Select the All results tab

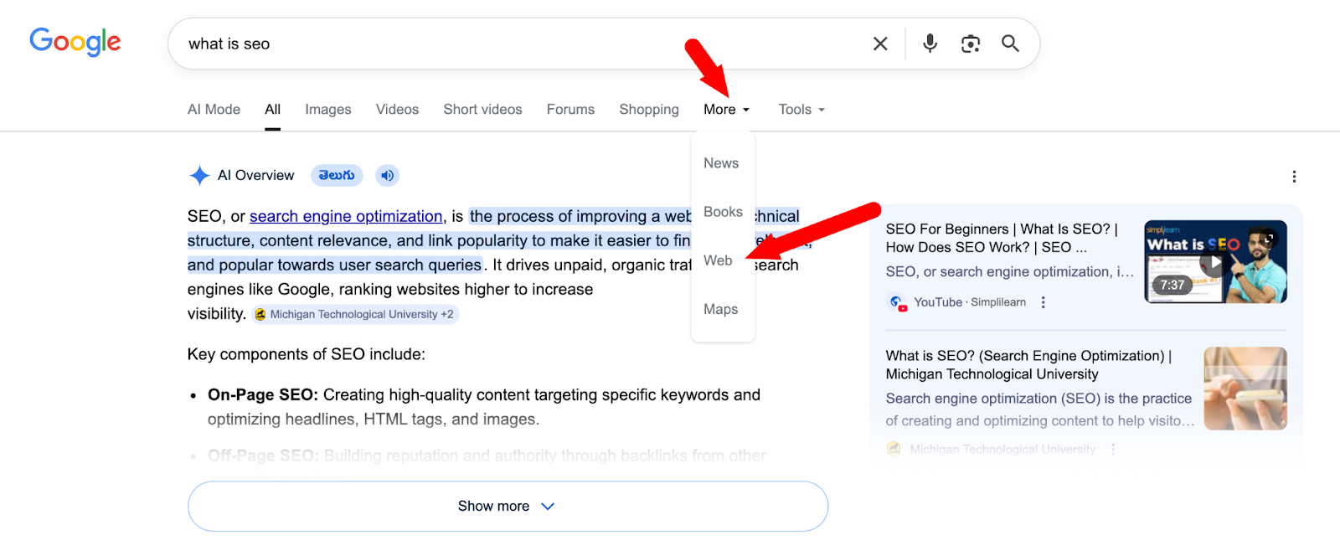(273, 110)
